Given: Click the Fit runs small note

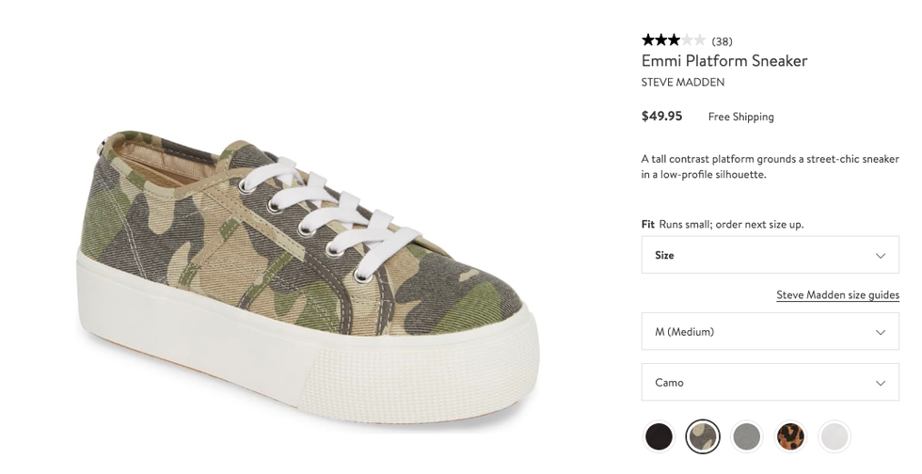Looking at the screenshot, I should point(723,225).
